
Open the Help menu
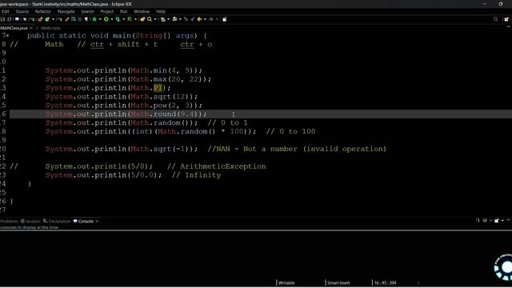(x=161, y=11)
